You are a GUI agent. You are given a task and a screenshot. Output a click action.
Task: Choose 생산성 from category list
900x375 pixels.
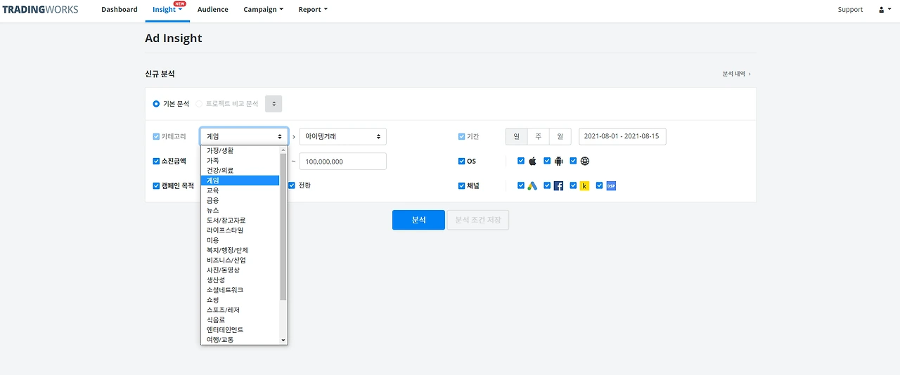(x=240, y=280)
